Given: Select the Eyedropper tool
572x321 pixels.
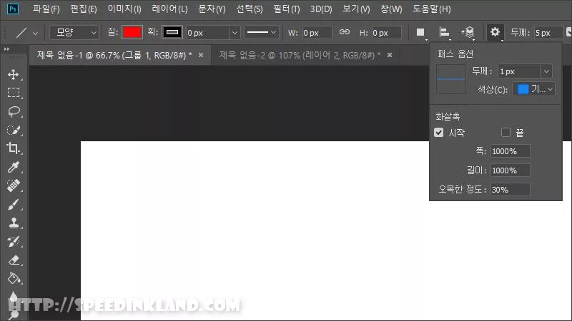Looking at the screenshot, I should tap(14, 167).
